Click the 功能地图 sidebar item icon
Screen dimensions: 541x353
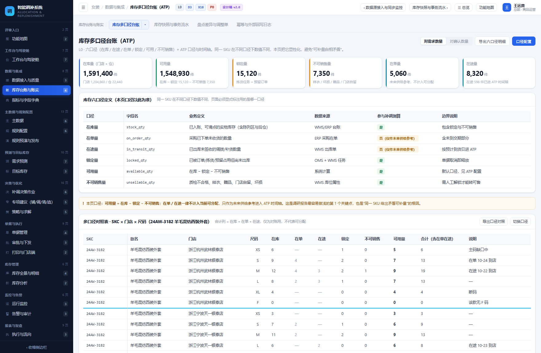pos(7,39)
